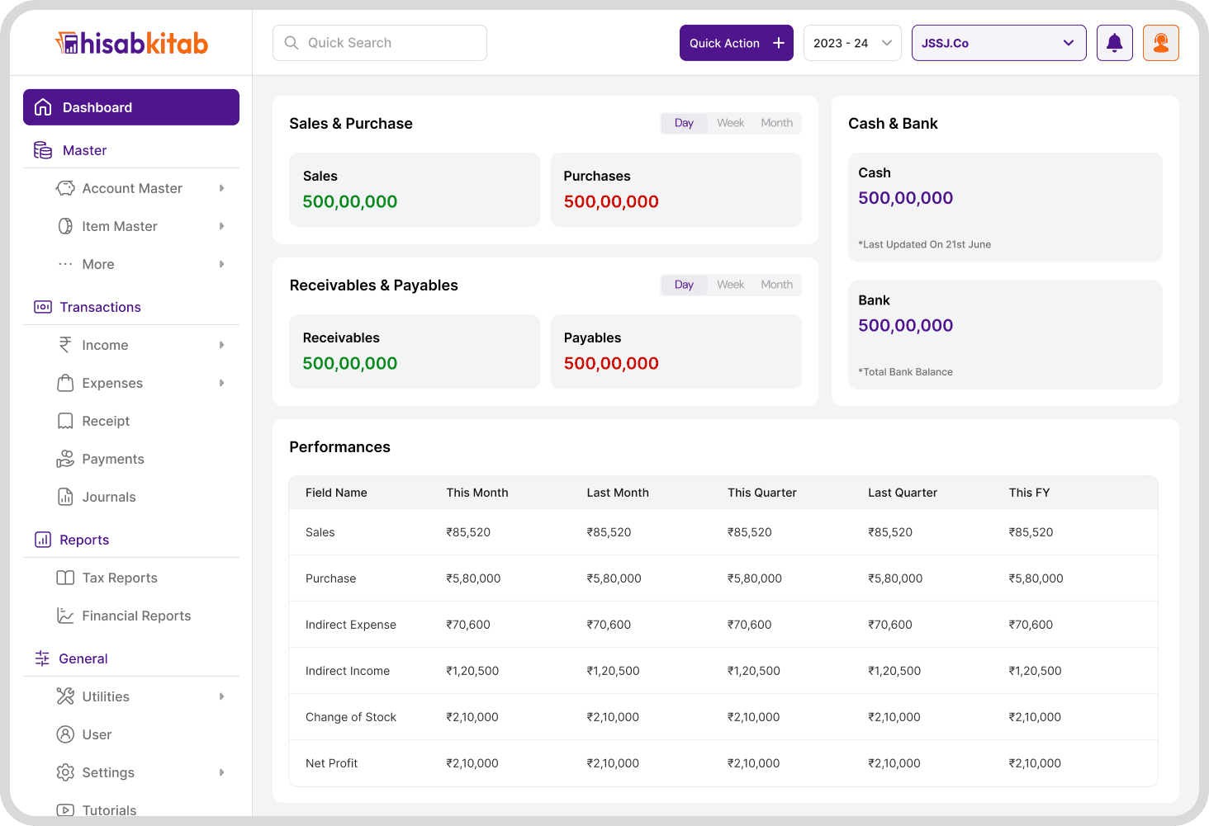Open the Cash balance card
This screenshot has height=826, width=1209.
[x=1005, y=207]
